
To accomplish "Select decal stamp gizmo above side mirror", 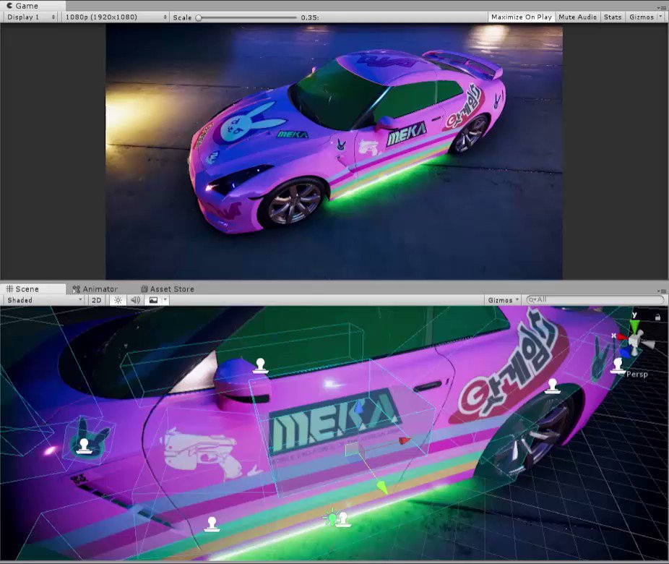I will coord(260,367).
